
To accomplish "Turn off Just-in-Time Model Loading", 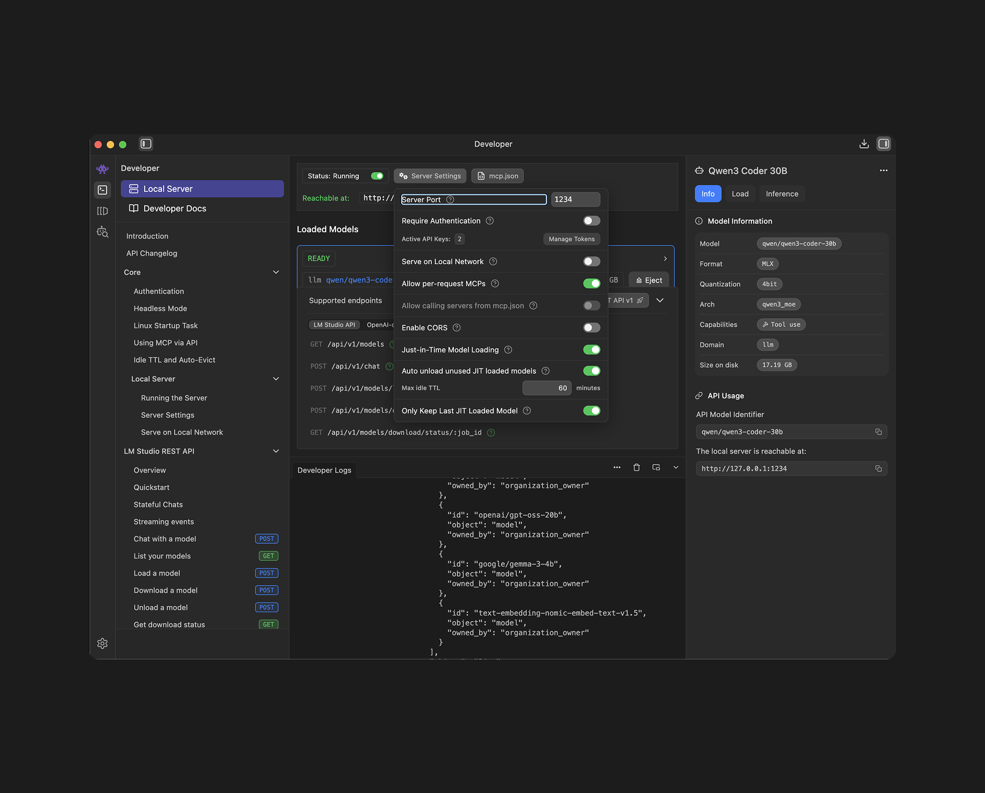I will pos(591,349).
